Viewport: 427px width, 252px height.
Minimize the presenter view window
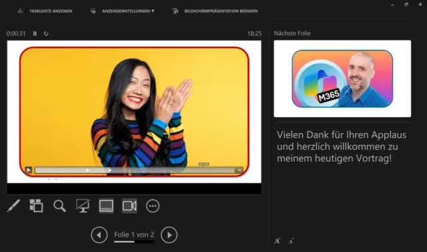tap(392, 5)
